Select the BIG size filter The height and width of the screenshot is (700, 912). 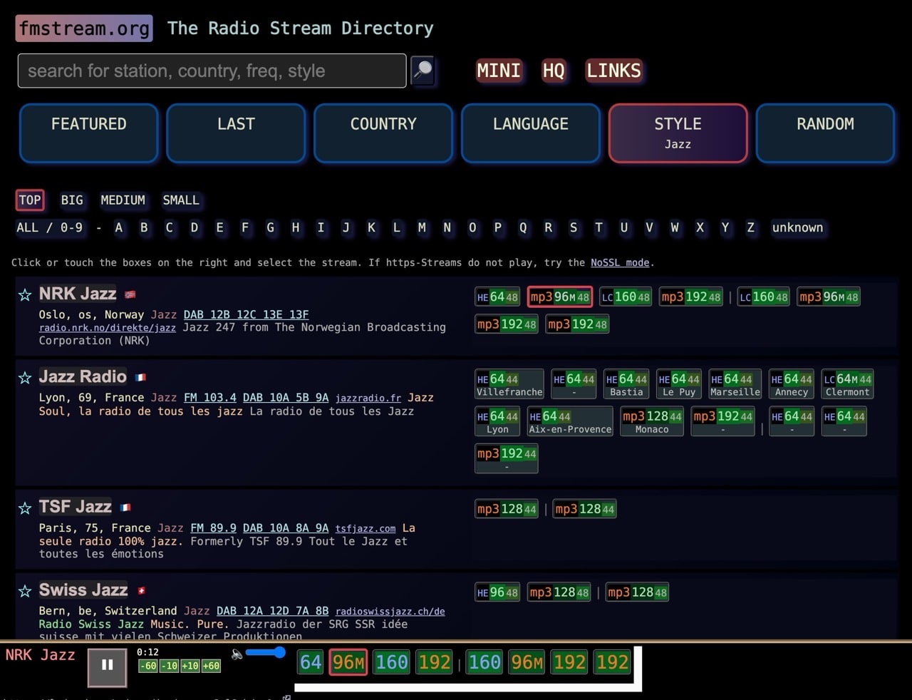point(72,200)
